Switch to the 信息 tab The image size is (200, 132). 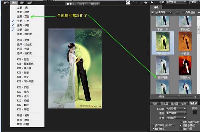[184, 104]
